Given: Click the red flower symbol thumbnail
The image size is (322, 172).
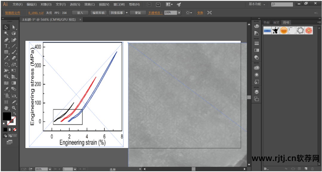Looking at the screenshot, I should tap(309, 30).
